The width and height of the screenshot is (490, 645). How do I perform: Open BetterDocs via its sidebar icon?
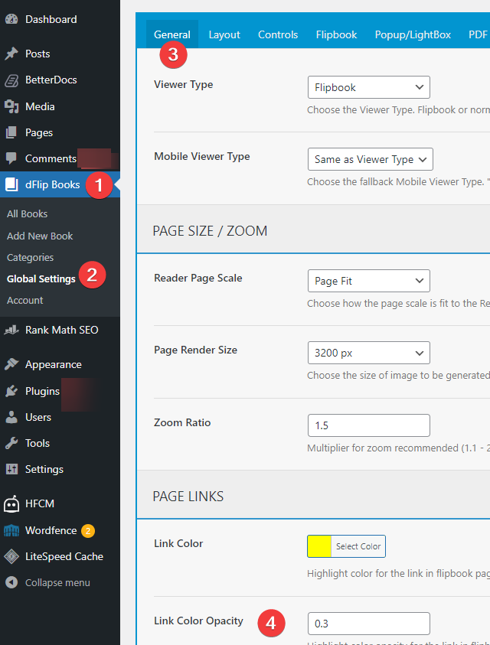pyautogui.click(x=11, y=80)
